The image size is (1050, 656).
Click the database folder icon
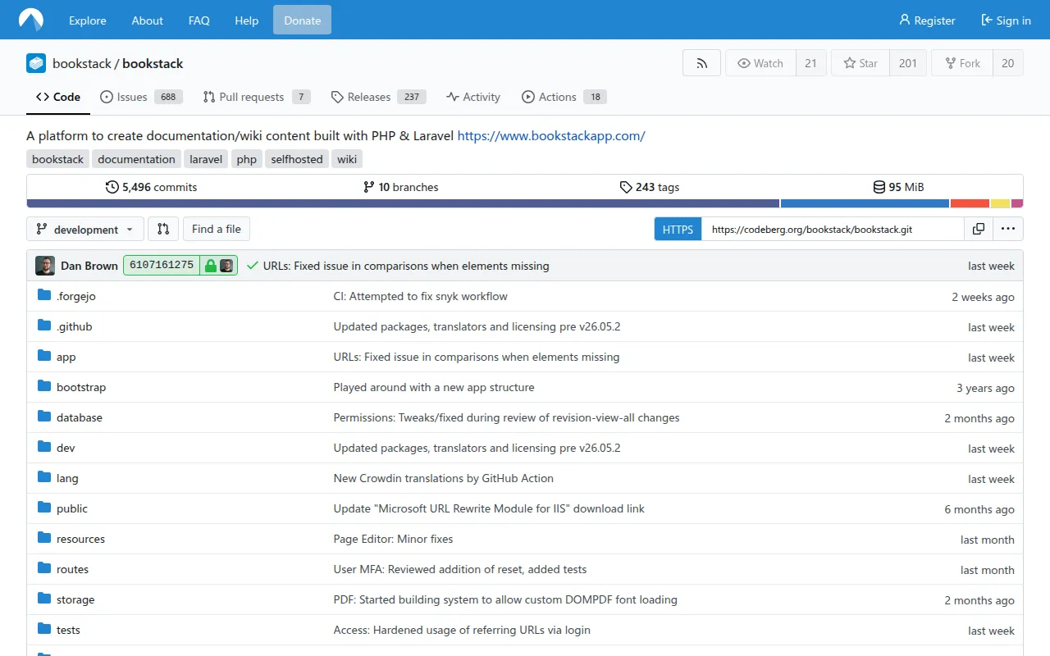coord(44,417)
